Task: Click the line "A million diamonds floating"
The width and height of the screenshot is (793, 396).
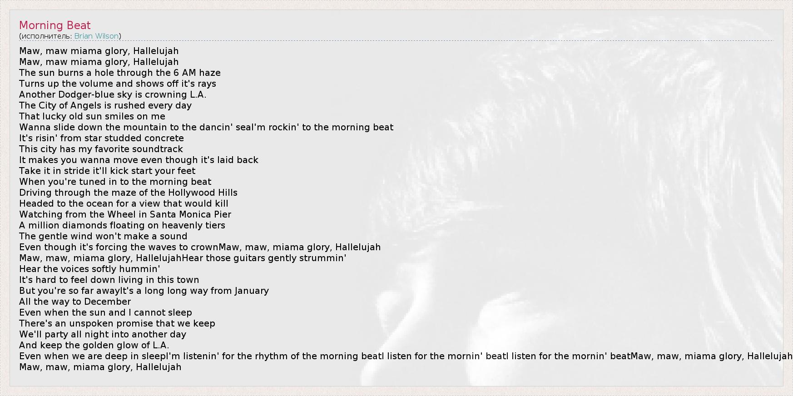Action: point(122,225)
